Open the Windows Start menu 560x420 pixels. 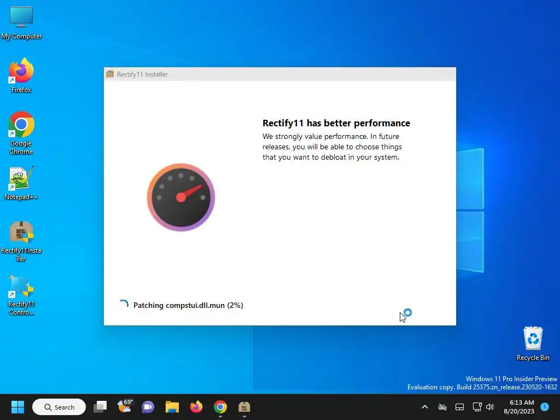click(x=17, y=407)
